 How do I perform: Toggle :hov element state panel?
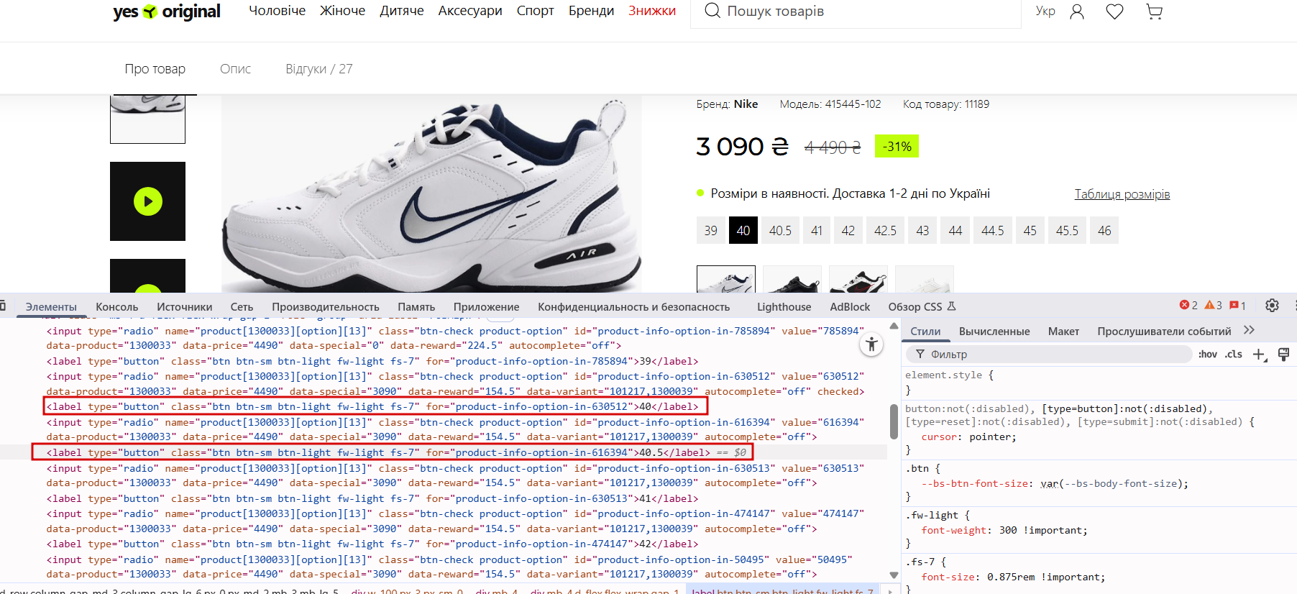(x=1208, y=355)
